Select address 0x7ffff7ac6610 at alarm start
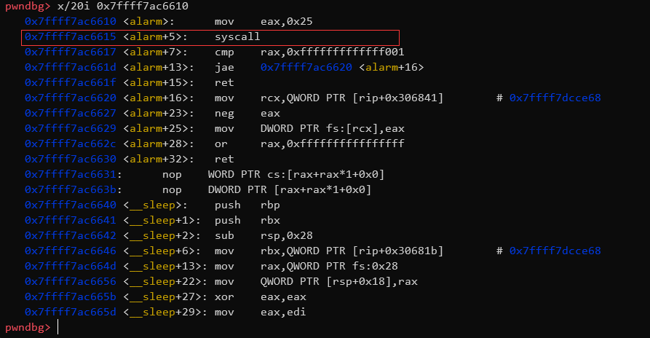The height and width of the screenshot is (338, 650). 71,22
